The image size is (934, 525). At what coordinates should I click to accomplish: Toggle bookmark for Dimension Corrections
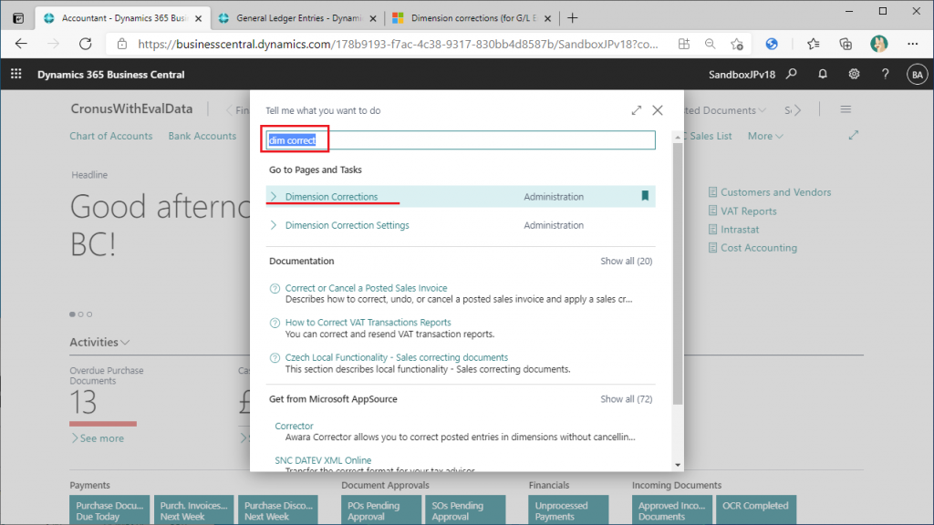coord(645,196)
